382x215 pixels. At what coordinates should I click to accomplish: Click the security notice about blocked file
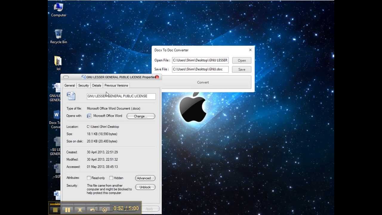(x=109, y=189)
